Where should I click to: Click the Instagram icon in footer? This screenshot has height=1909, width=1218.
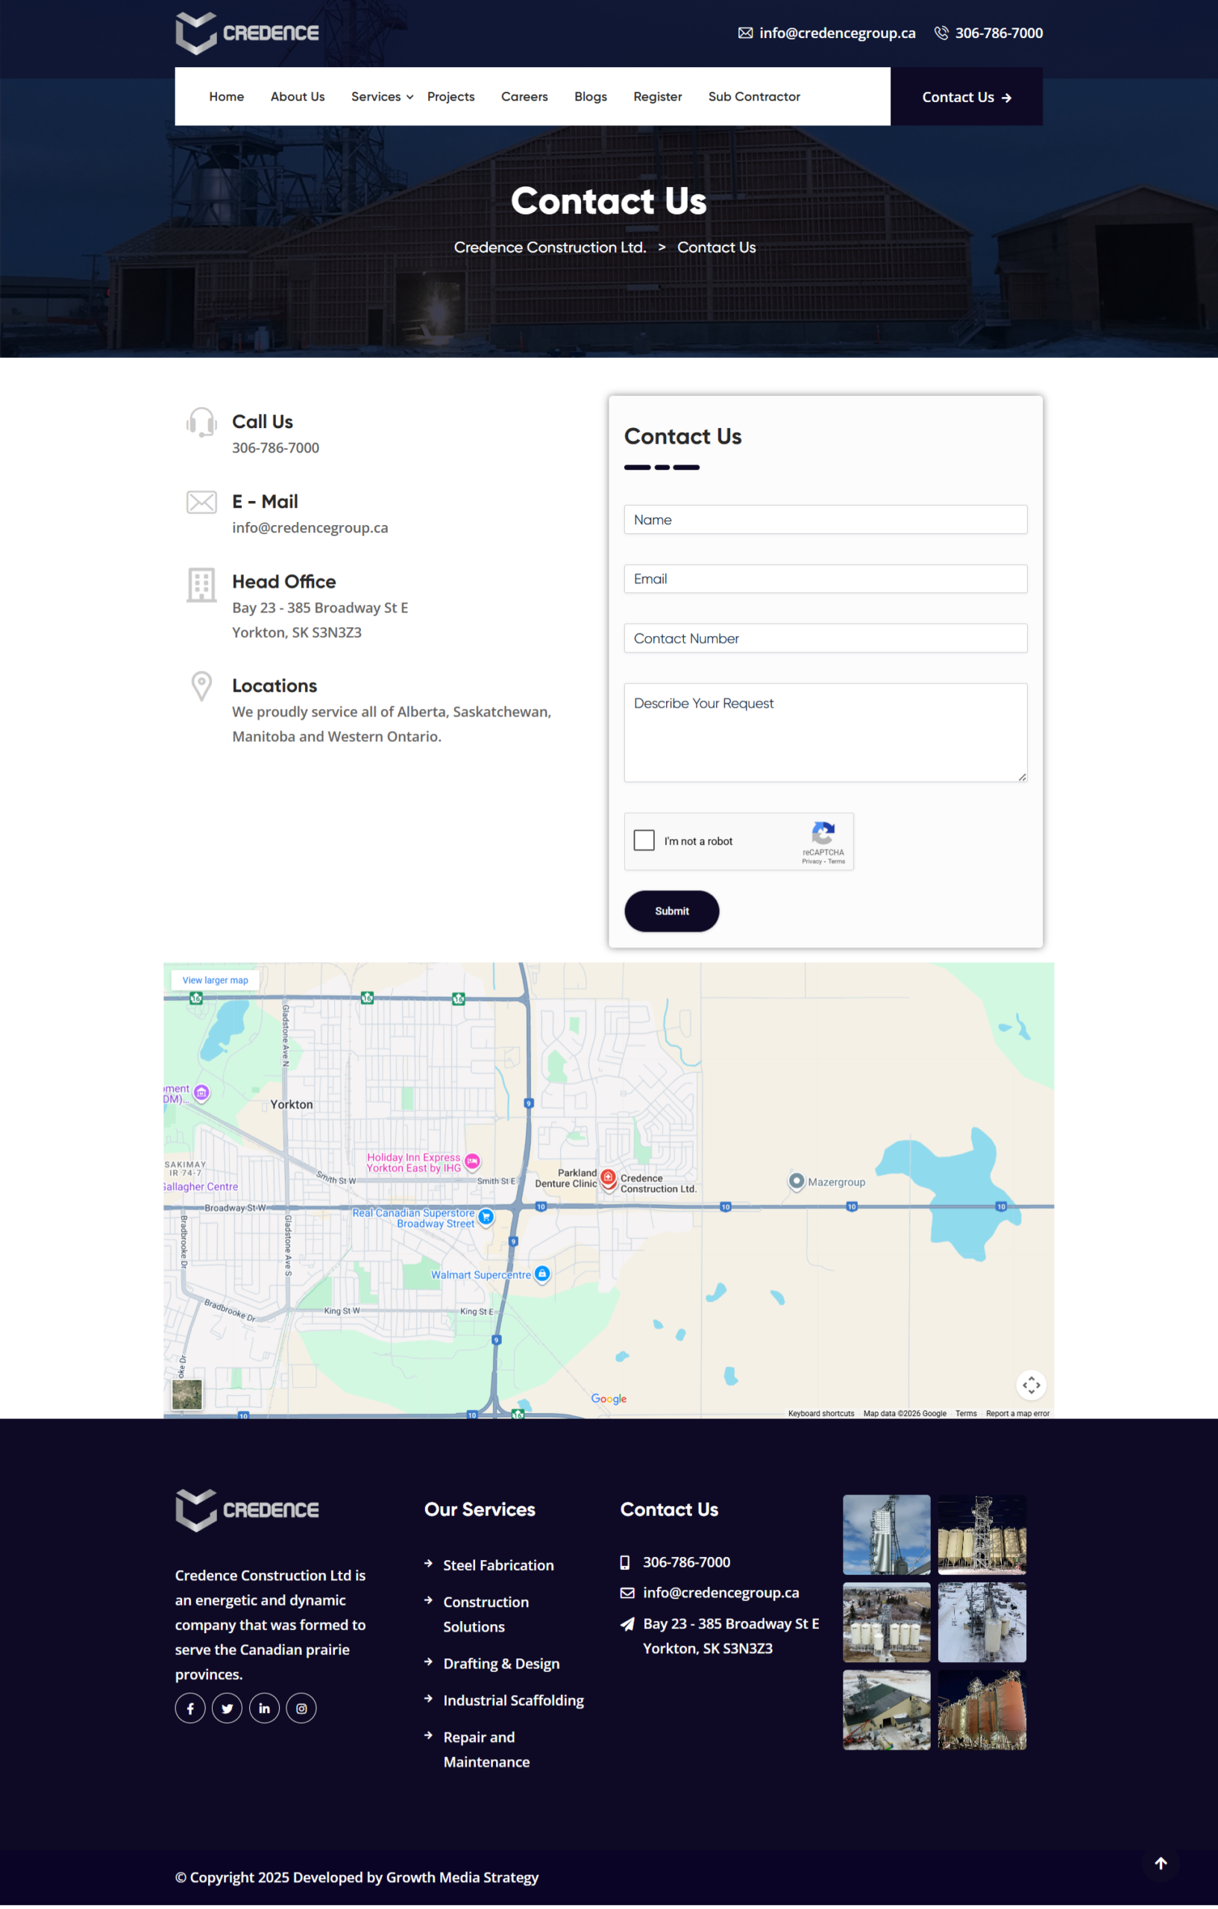[301, 1708]
